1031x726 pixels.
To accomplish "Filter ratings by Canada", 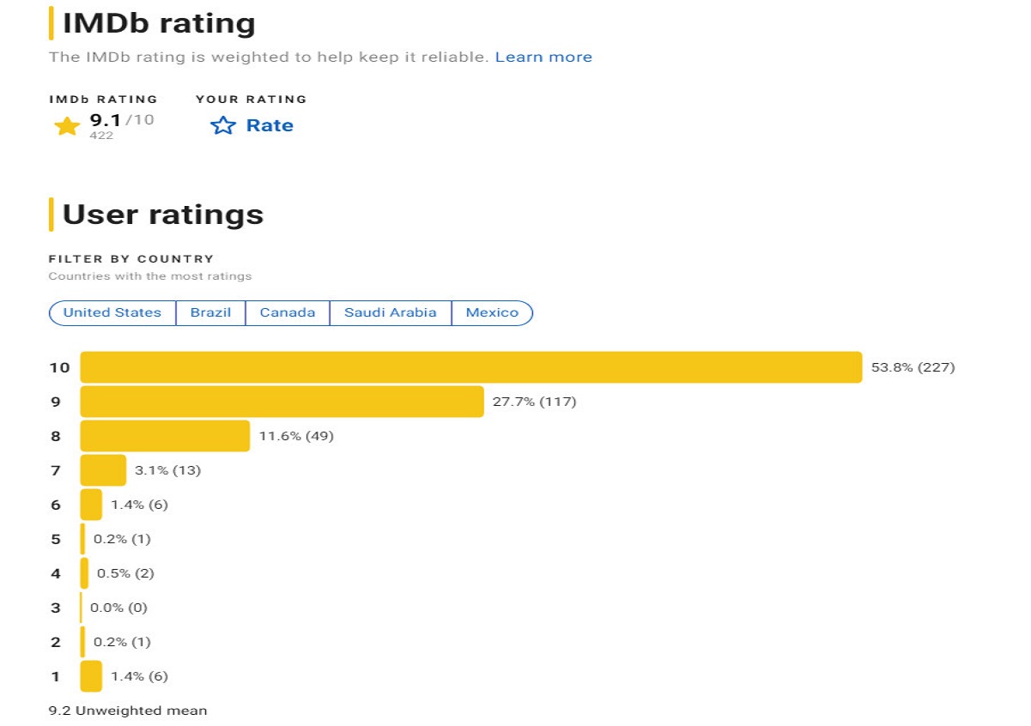I will tap(288, 312).
